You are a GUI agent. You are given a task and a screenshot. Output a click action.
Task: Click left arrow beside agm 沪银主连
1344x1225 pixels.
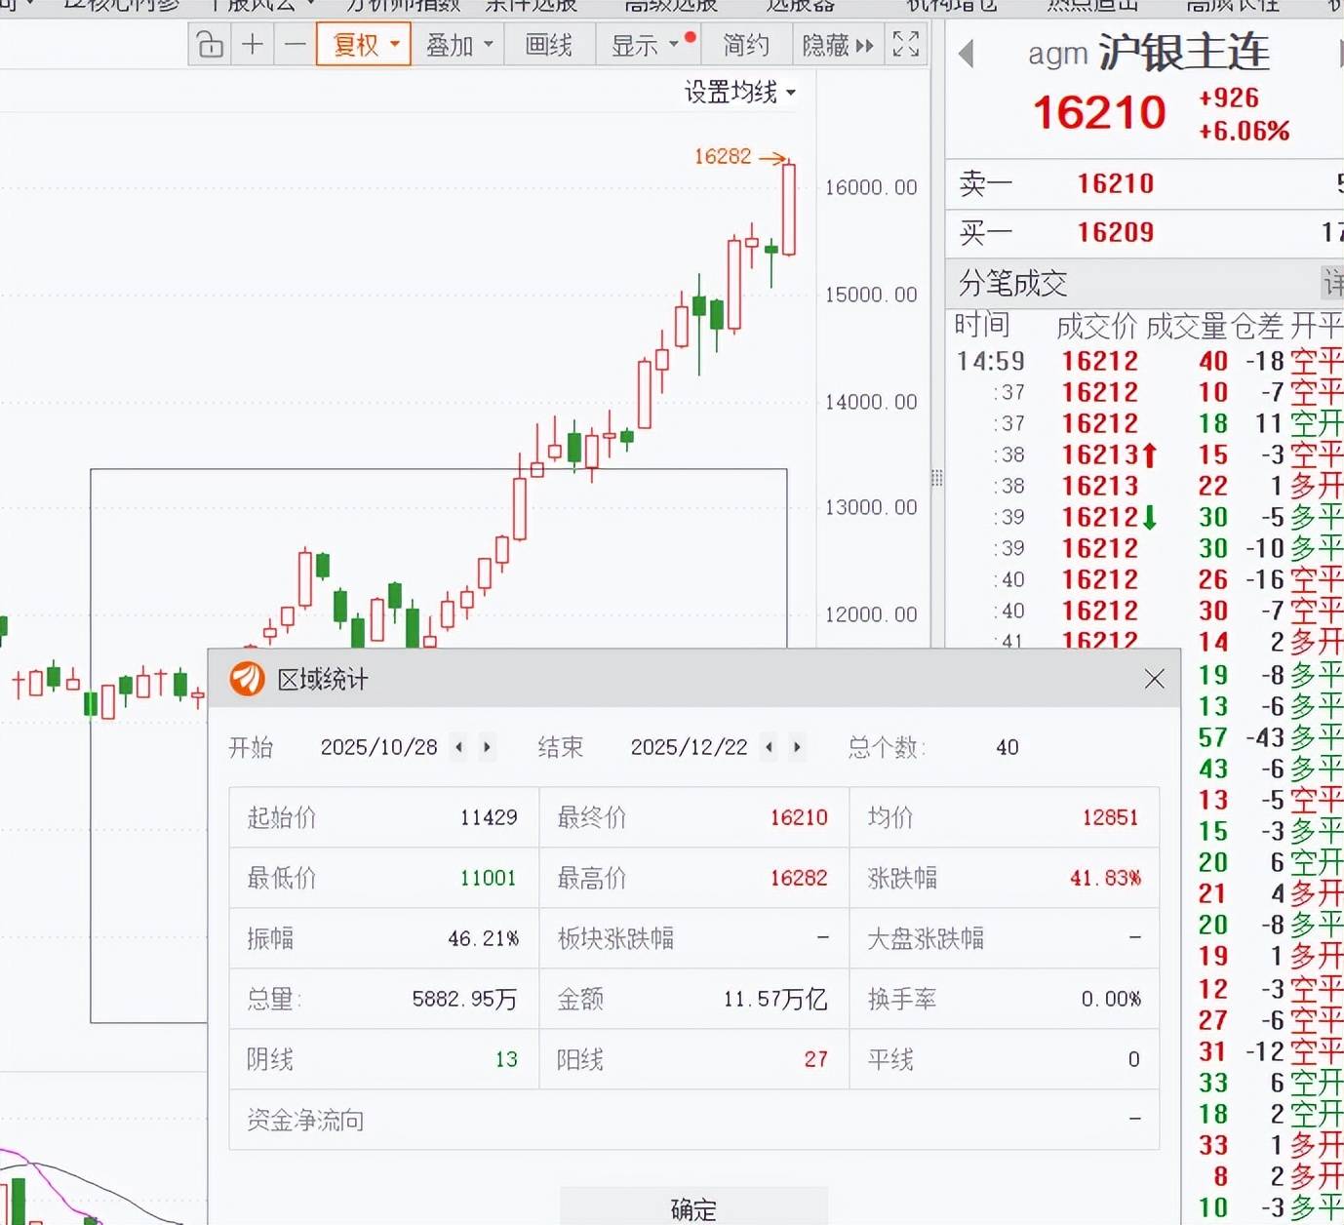coord(967,54)
